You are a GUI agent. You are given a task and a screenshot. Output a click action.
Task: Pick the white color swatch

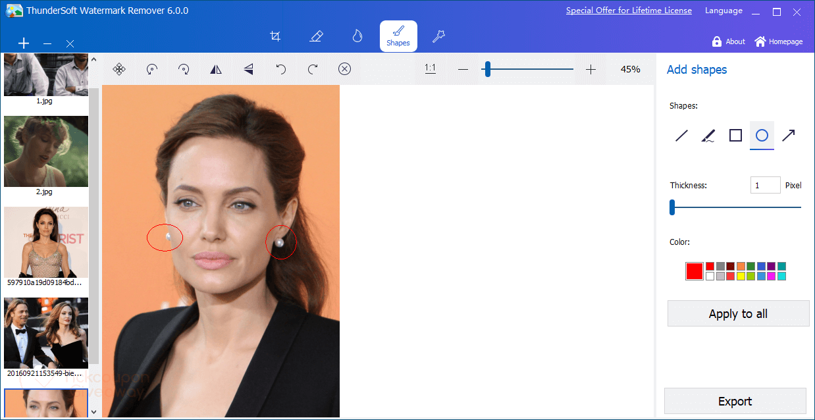click(710, 276)
